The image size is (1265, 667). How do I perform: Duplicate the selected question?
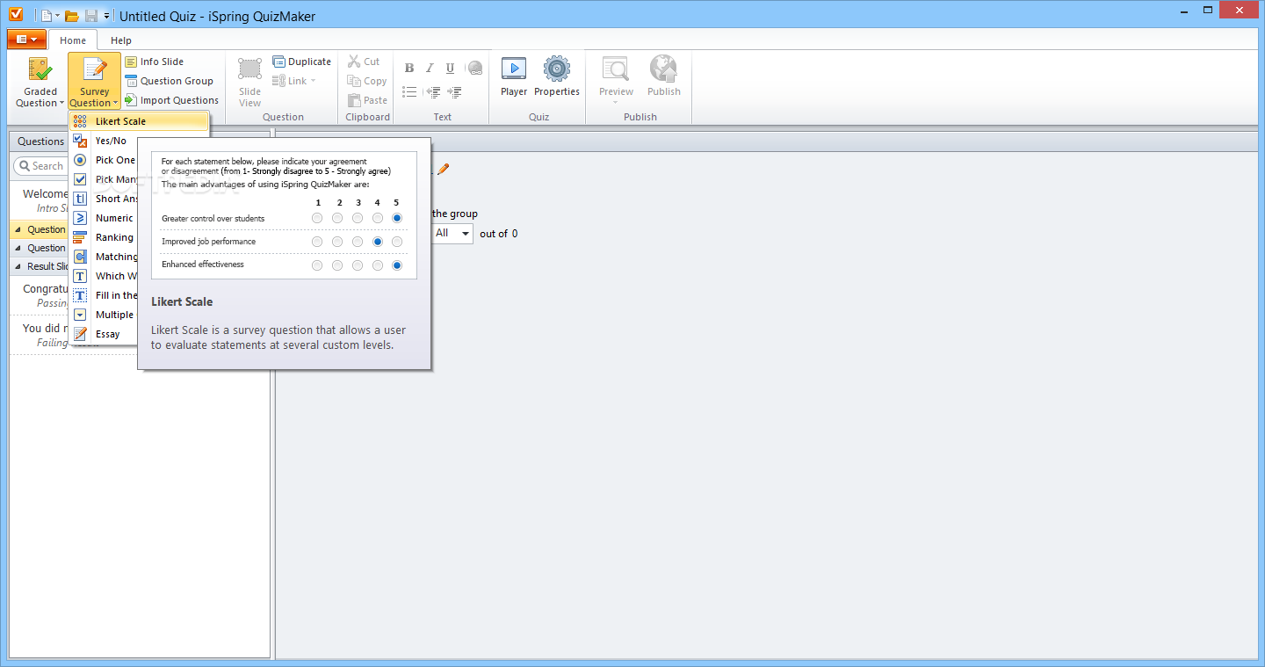(x=302, y=62)
